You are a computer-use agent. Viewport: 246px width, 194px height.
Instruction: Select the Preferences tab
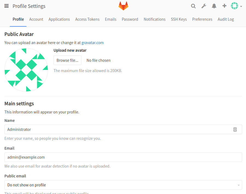(202, 19)
